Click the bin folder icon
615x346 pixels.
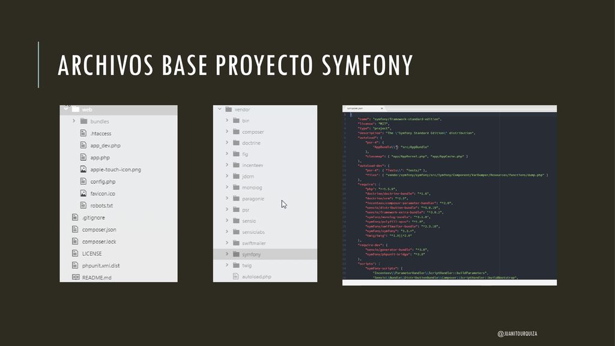pyautogui.click(x=236, y=120)
